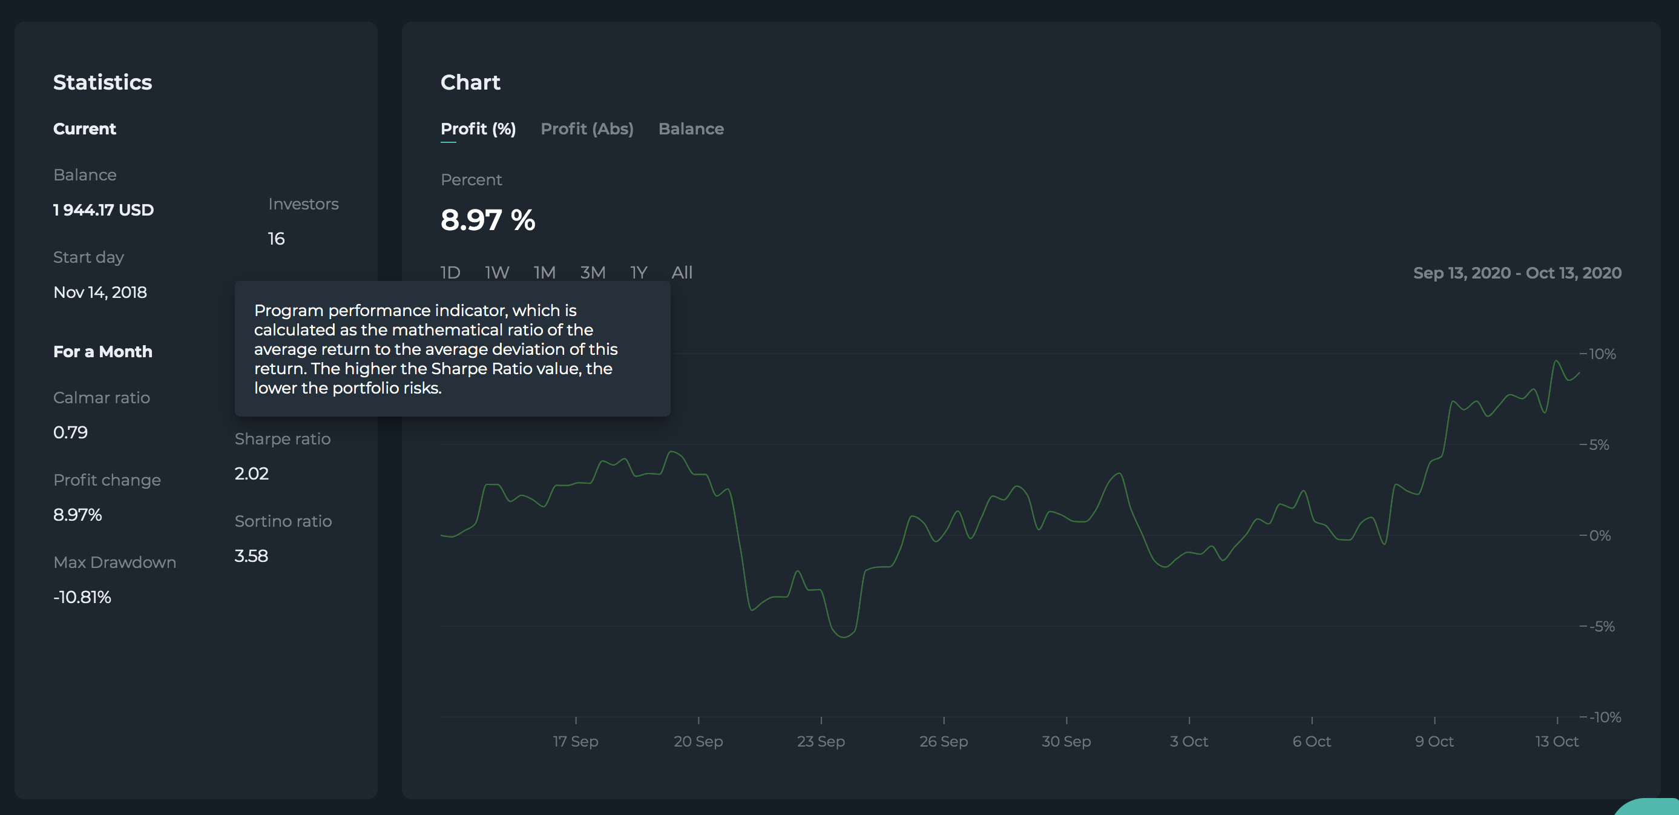The height and width of the screenshot is (815, 1679).
Task: Set chart period to 1W
Action: tap(497, 272)
